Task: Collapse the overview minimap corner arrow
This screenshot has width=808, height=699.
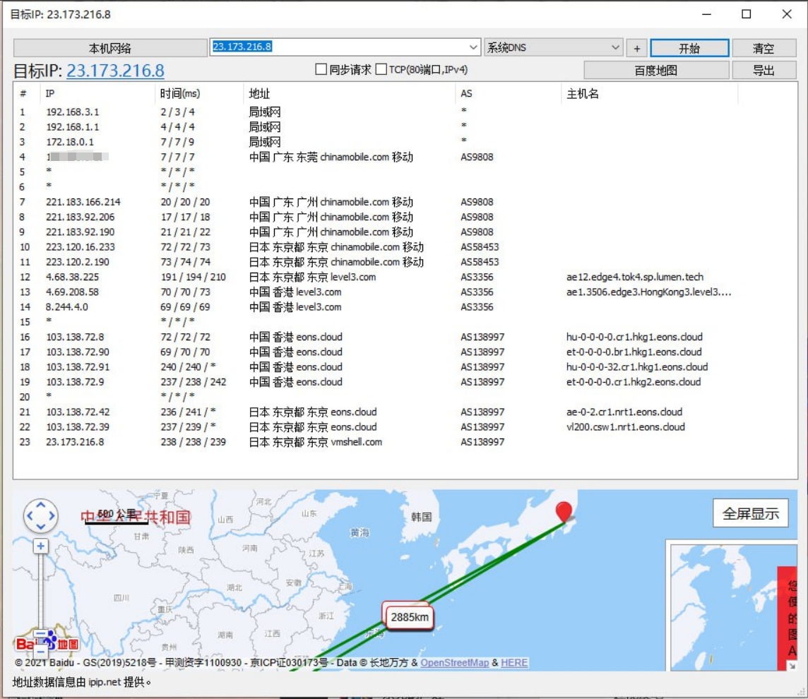Action: [791, 665]
